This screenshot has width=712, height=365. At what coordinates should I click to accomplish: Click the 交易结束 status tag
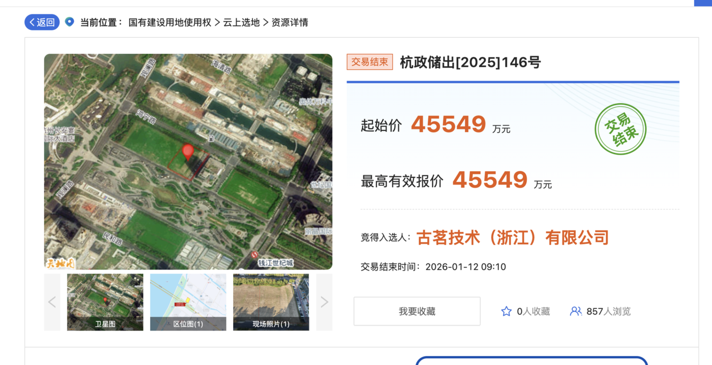(x=370, y=62)
